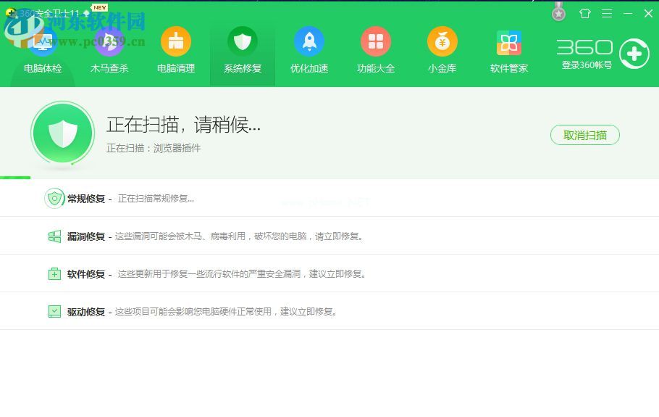The height and width of the screenshot is (417, 659).
Task: Close the 360 window
Action: pyautogui.click(x=648, y=14)
